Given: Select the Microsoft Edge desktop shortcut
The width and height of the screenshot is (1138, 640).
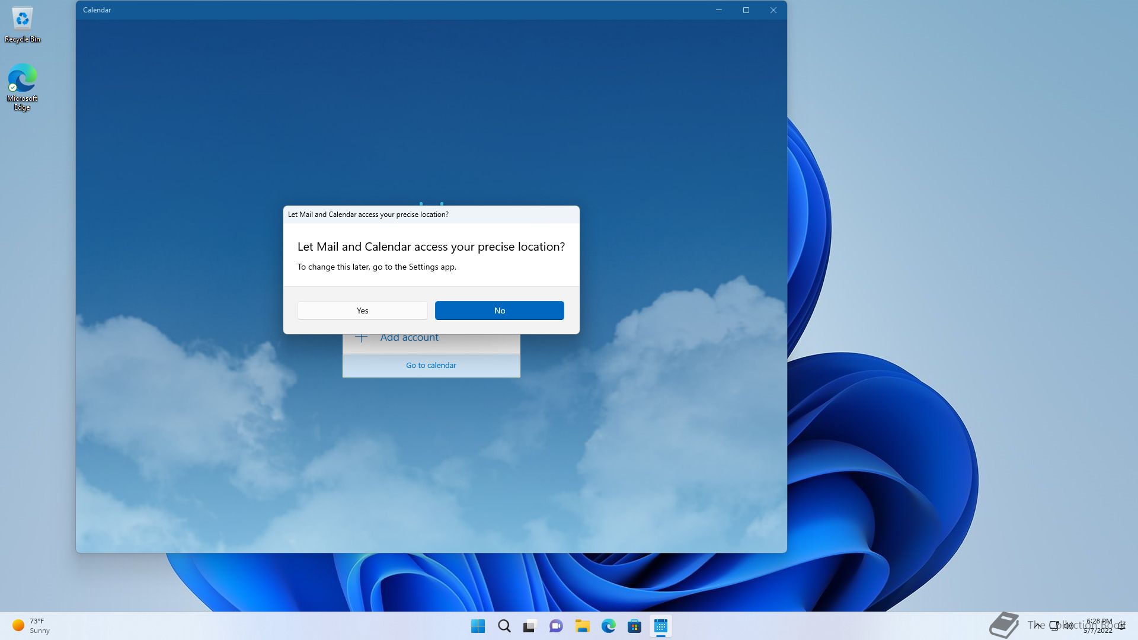Looking at the screenshot, I should click(23, 87).
